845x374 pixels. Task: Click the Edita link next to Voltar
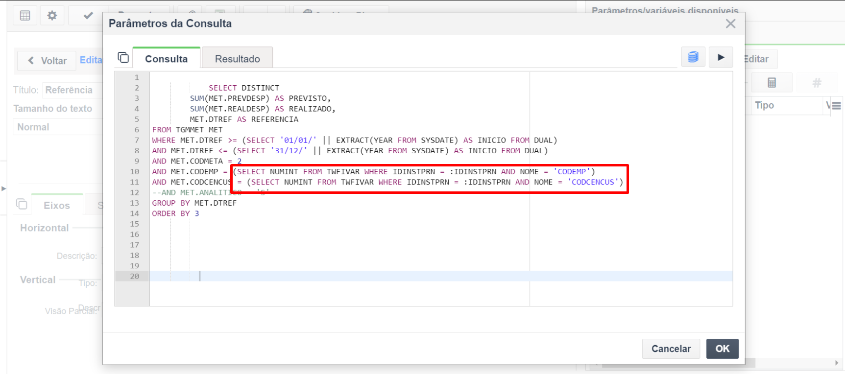91,60
